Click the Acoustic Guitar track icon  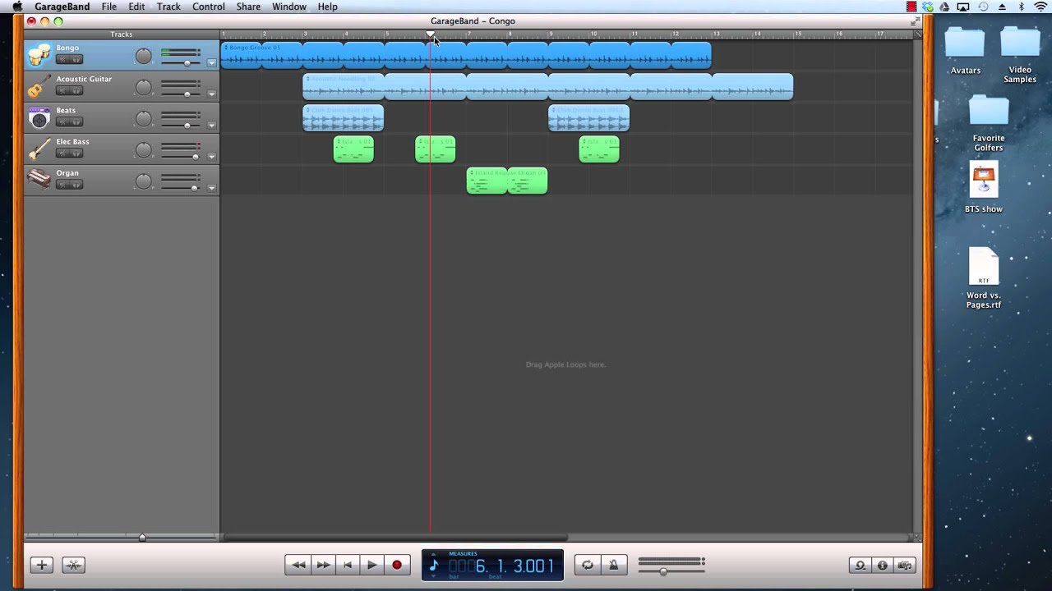click(39, 86)
